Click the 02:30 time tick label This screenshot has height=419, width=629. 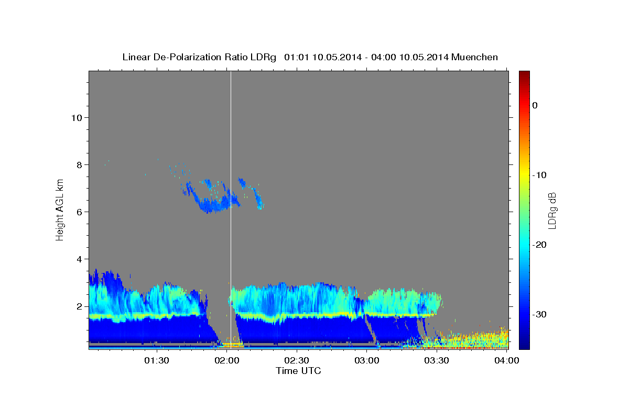297,360
